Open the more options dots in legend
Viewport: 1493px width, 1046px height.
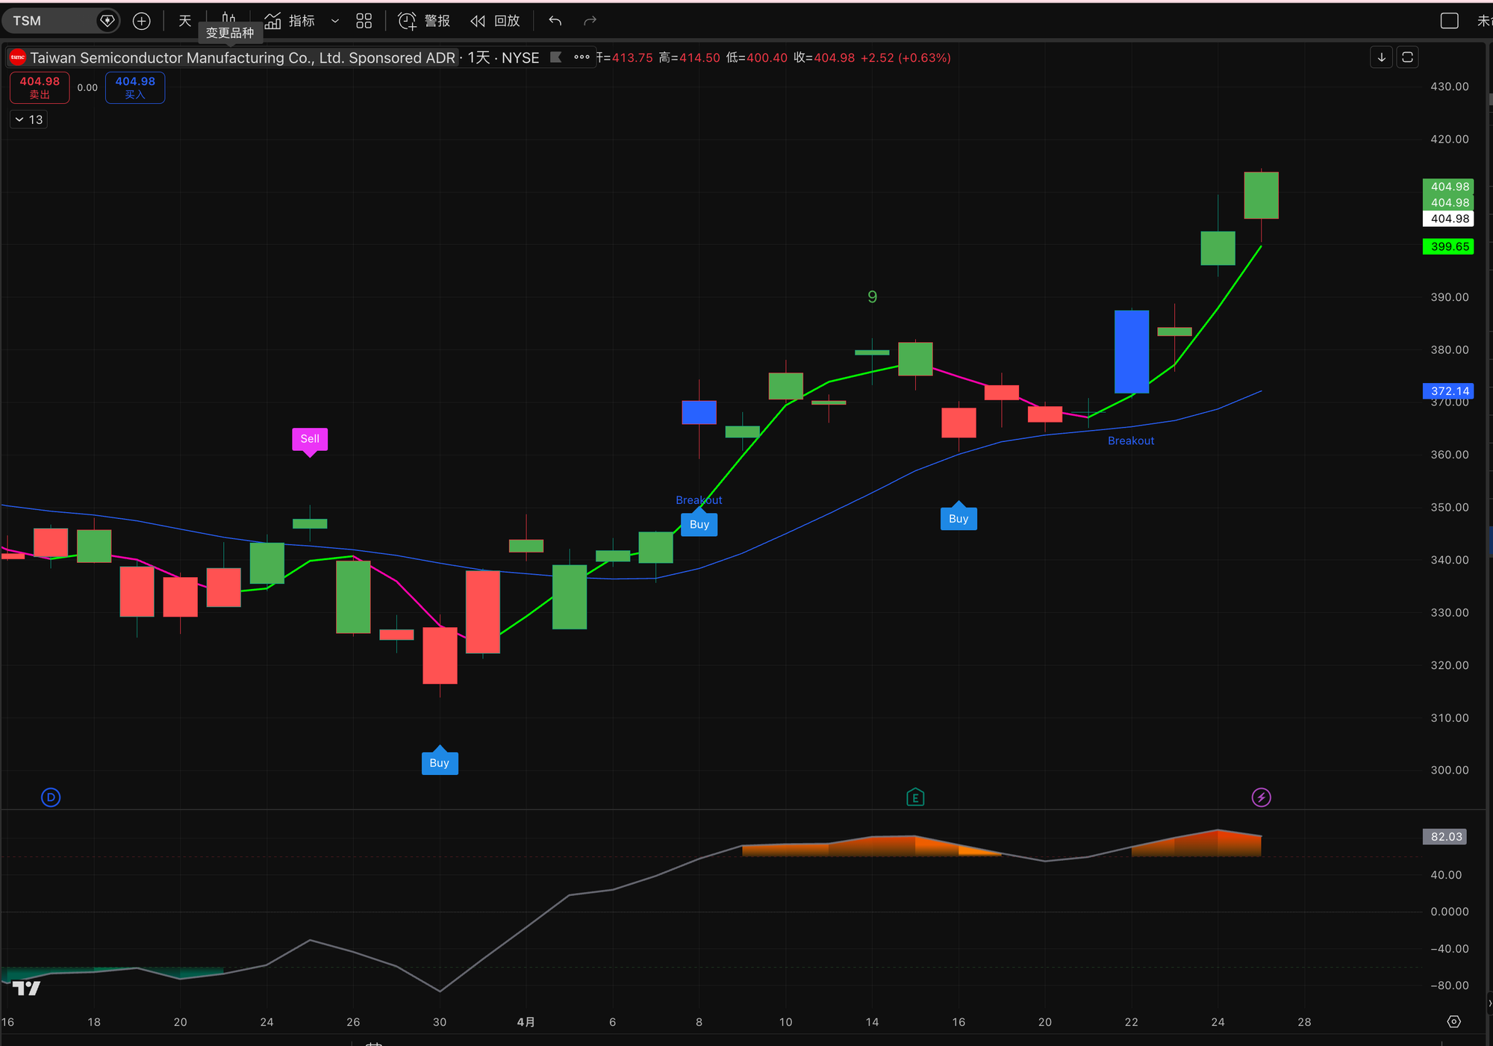coord(582,57)
